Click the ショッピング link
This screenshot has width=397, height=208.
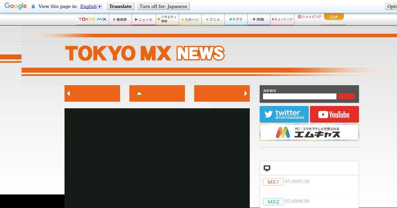[309, 17]
